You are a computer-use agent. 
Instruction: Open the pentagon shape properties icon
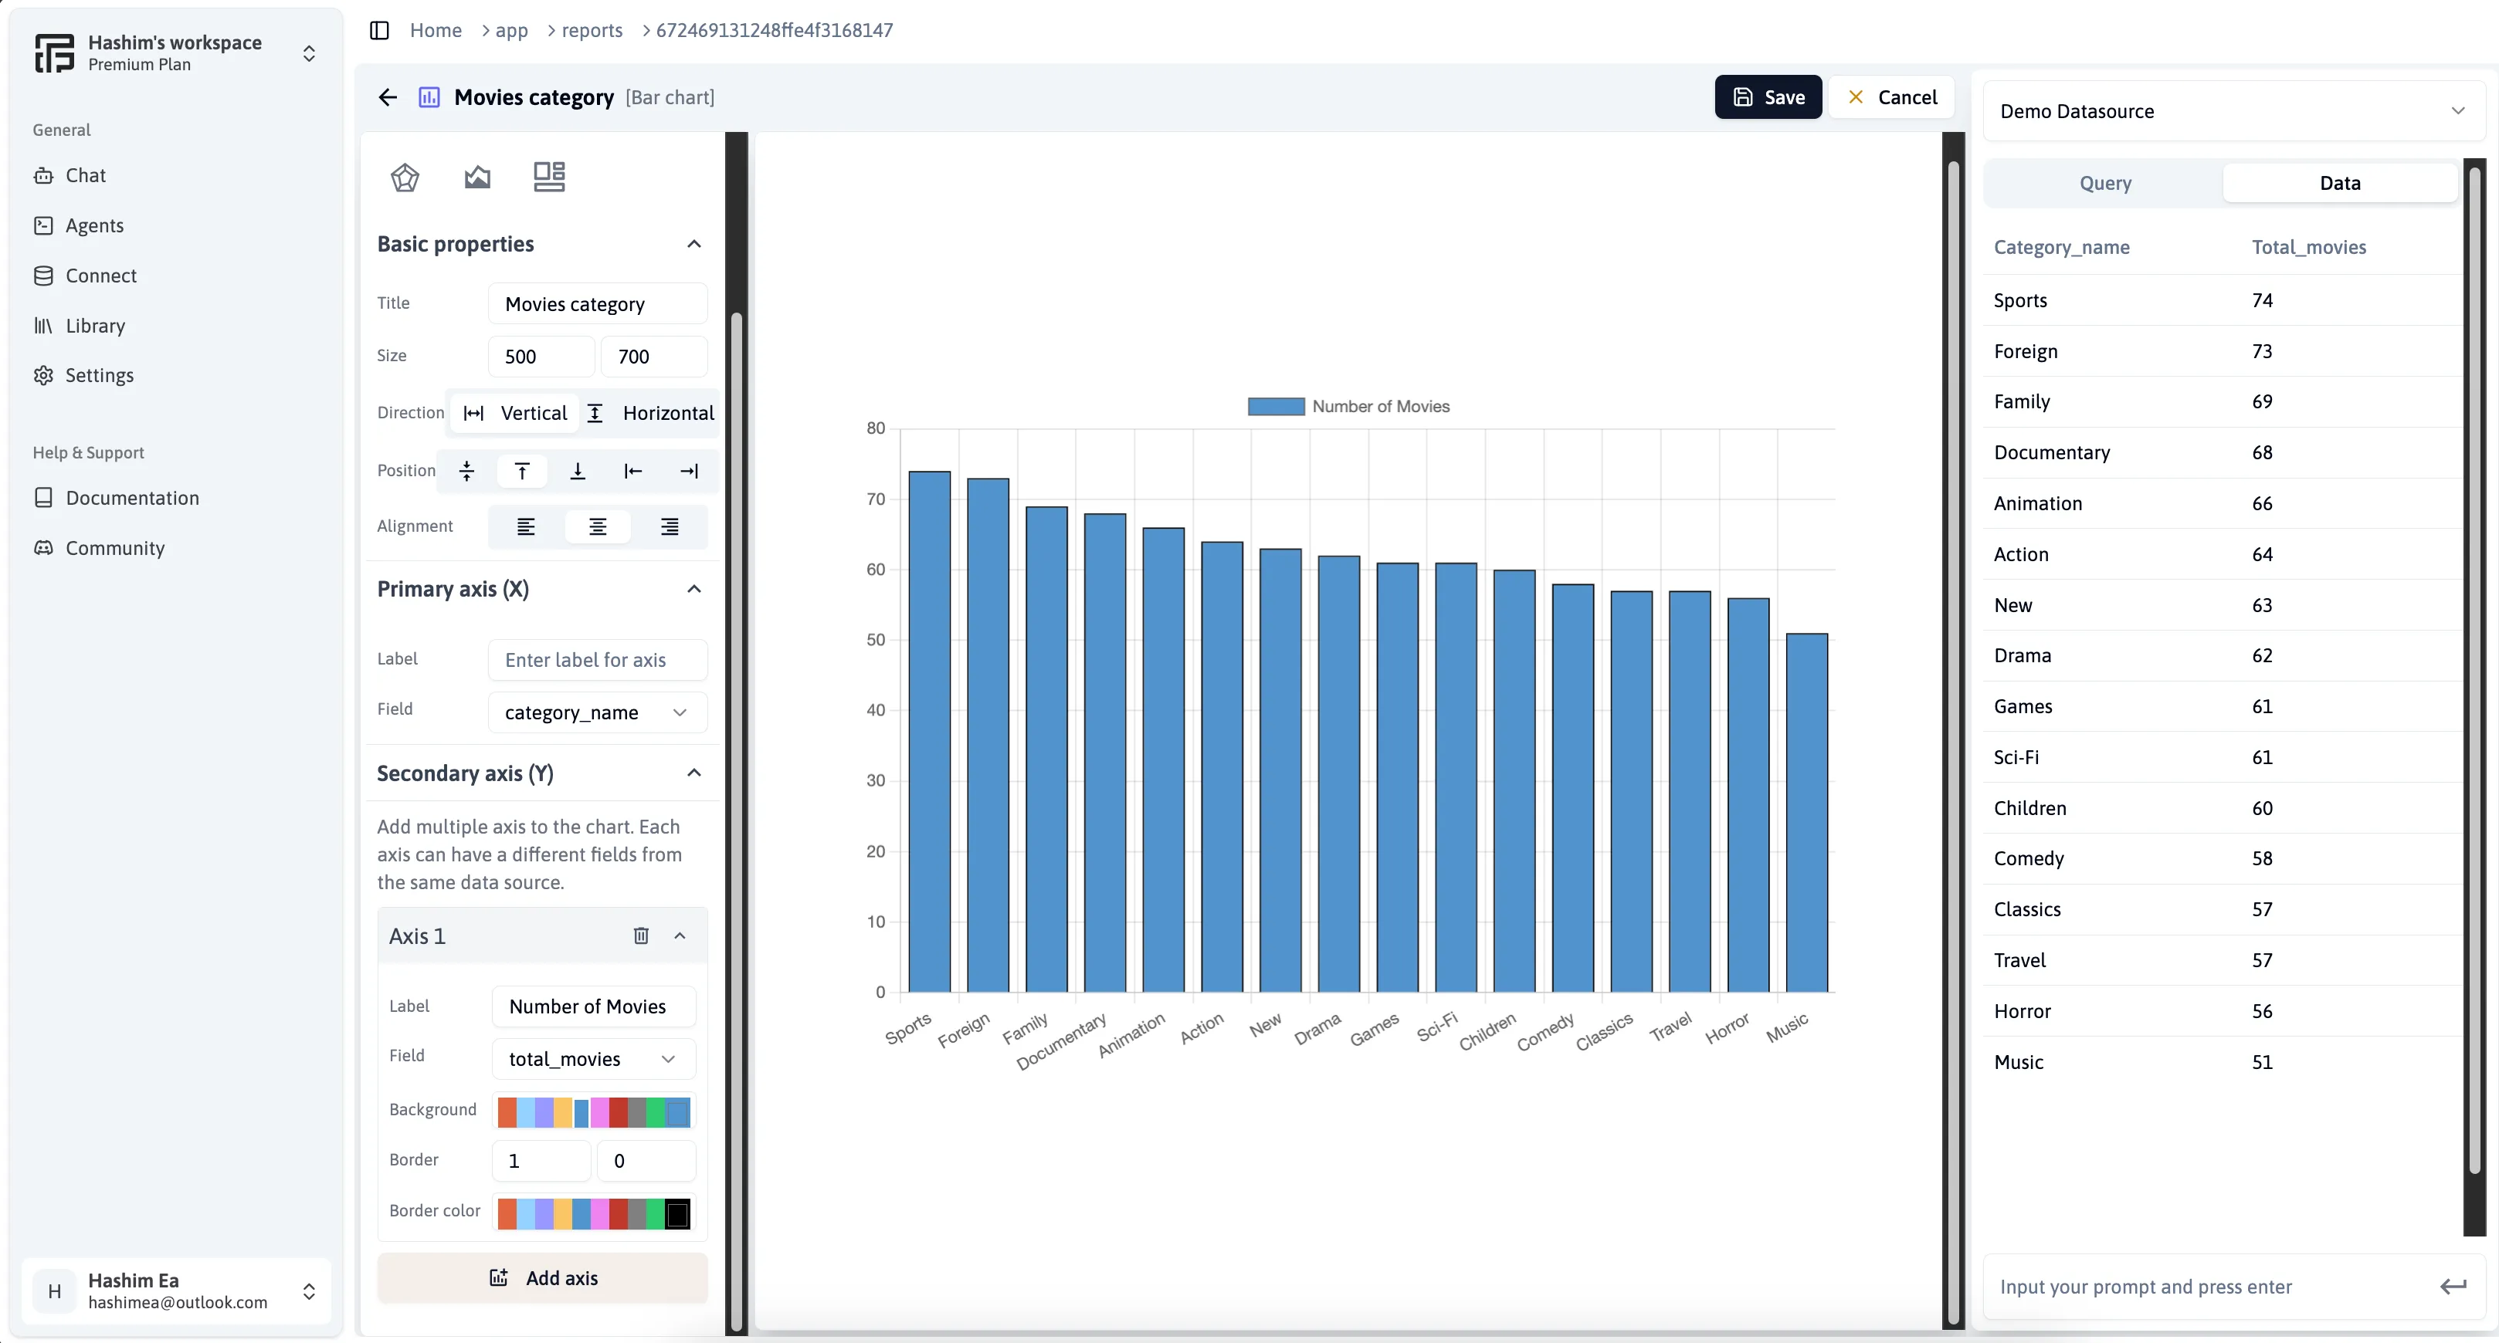[405, 178]
